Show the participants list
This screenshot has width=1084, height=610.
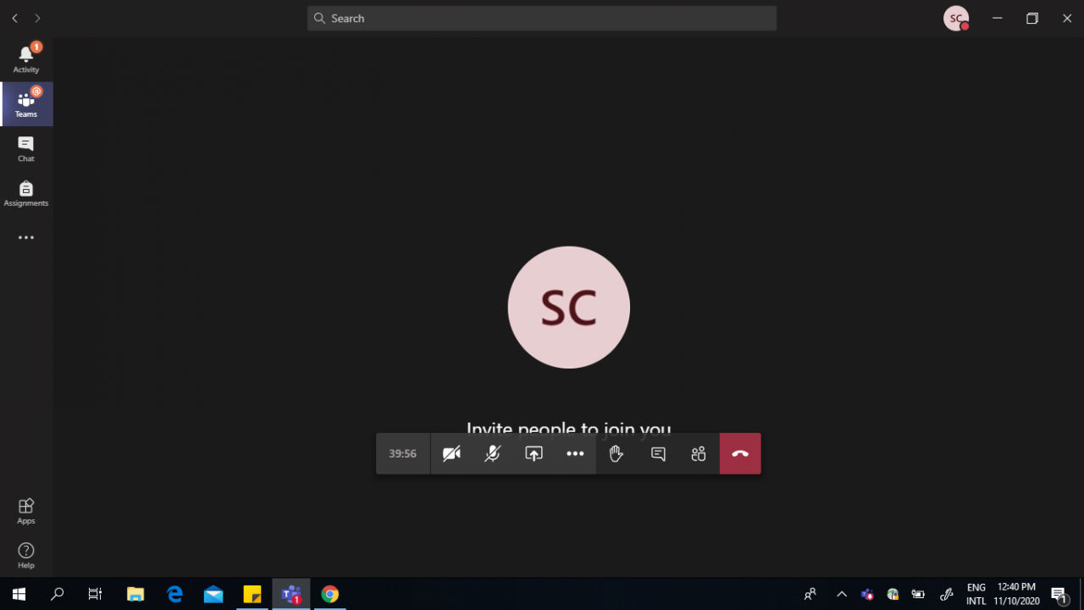pyautogui.click(x=699, y=454)
